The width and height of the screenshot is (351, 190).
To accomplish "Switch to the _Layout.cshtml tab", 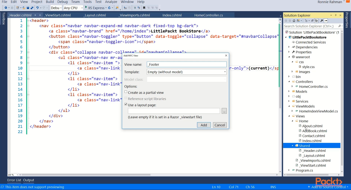I will [x=94, y=15].
